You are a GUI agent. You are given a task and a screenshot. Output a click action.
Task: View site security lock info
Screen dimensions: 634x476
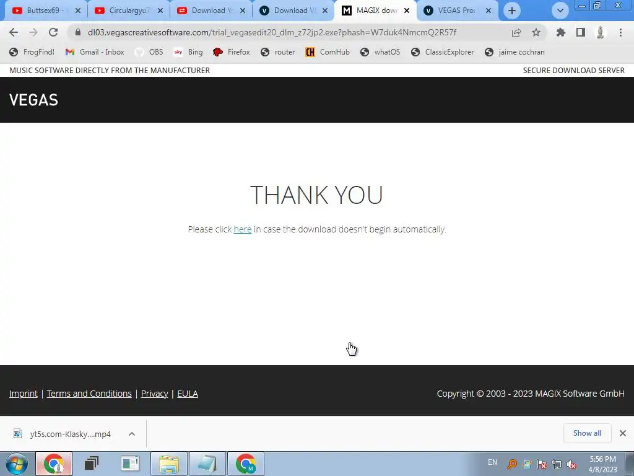[x=78, y=32]
